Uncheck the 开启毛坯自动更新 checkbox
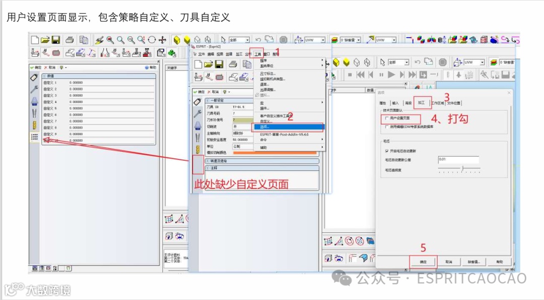This screenshot has height=300, width=544. coord(387,151)
